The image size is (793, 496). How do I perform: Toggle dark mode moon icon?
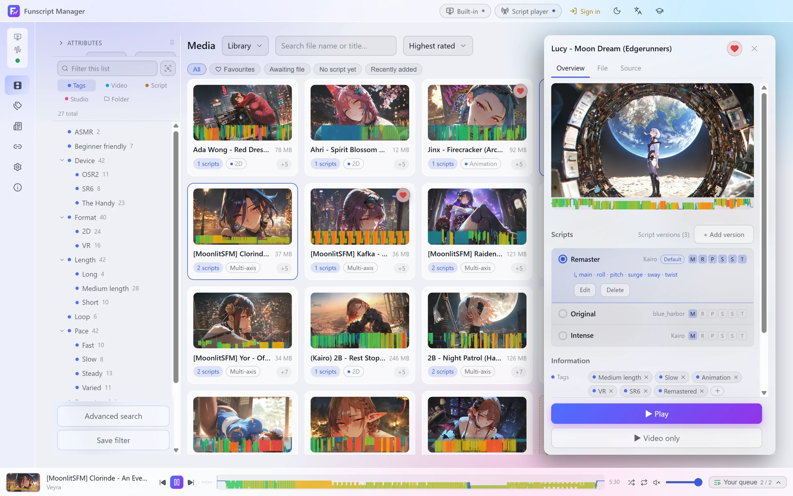pyautogui.click(x=617, y=11)
